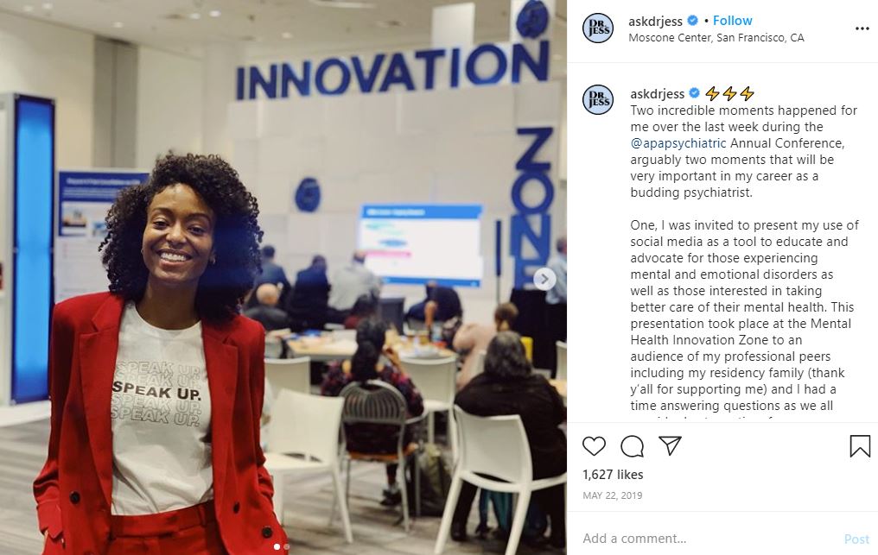
Task: Open comments via speech bubble icon
Action: 633,446
